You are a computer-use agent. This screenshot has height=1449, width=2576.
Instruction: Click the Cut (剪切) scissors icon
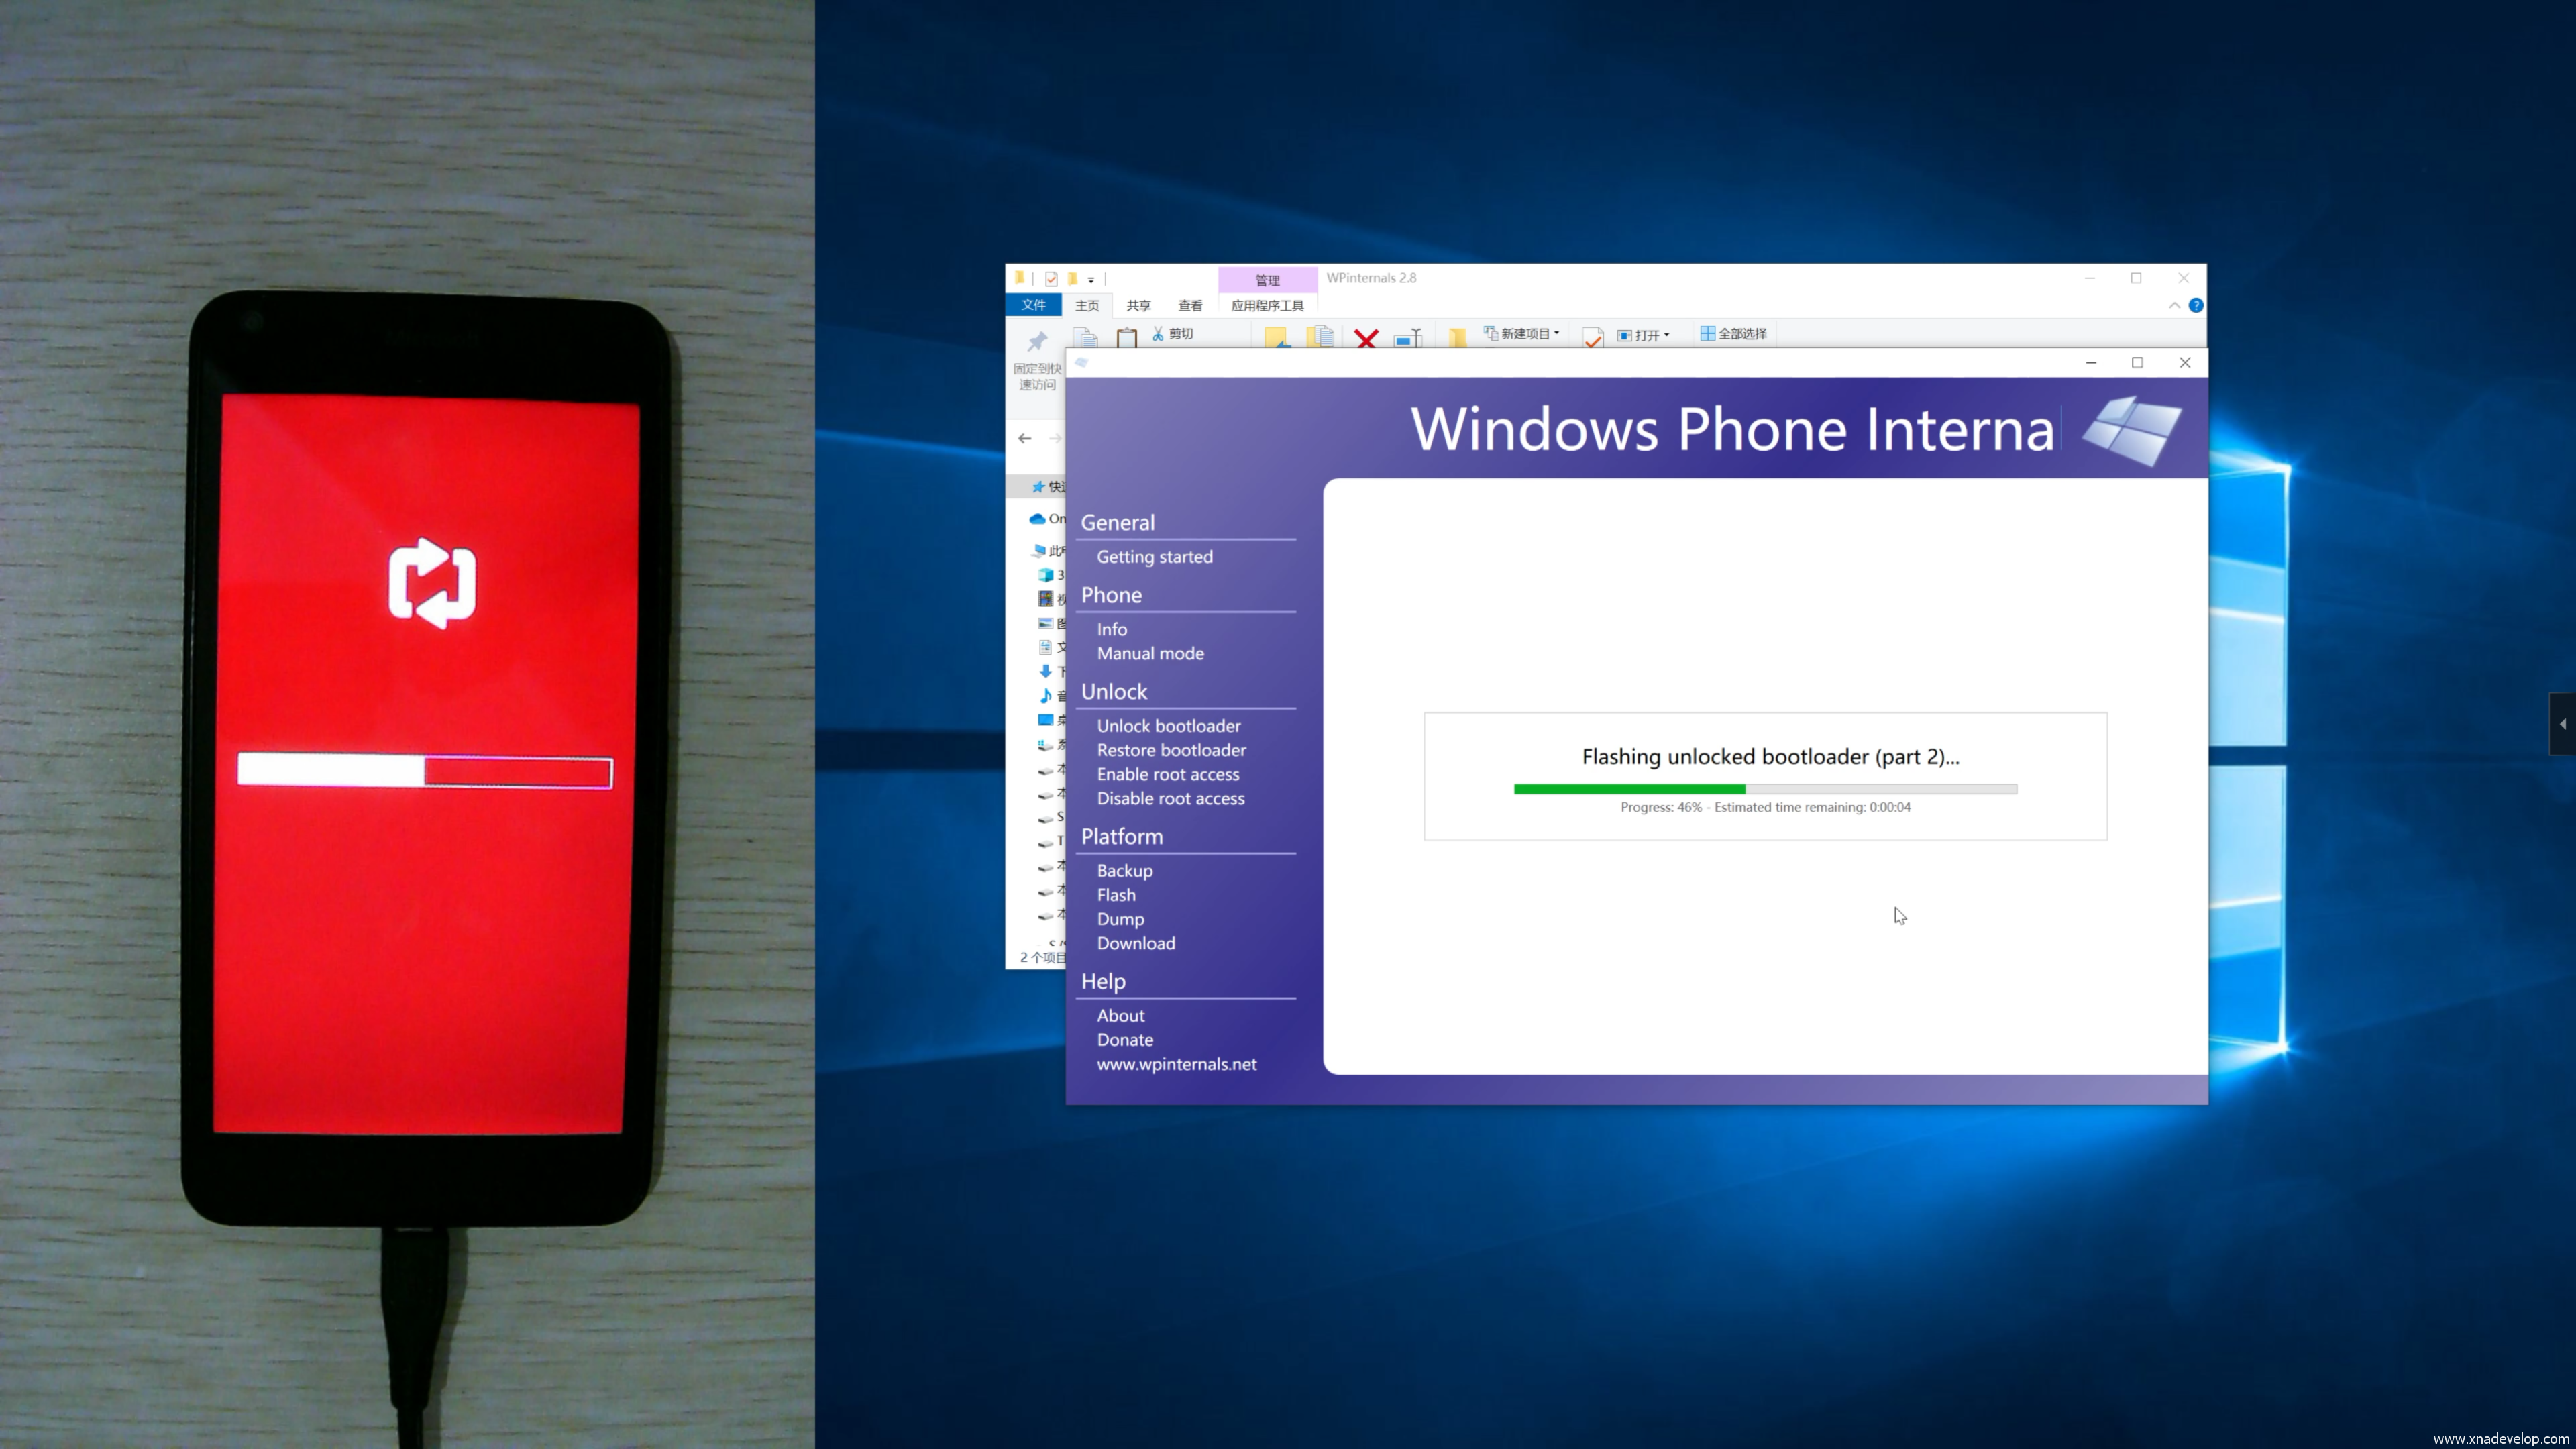coord(1158,333)
